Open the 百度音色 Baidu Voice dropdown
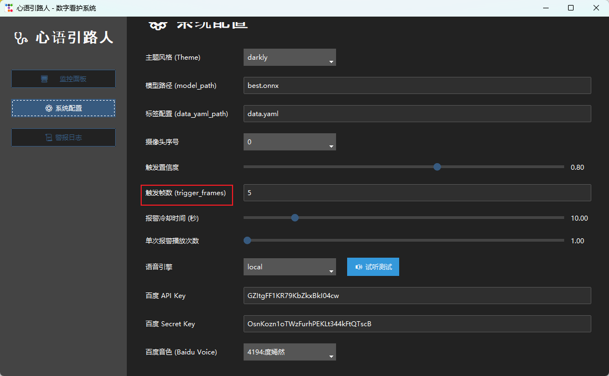 [290, 352]
